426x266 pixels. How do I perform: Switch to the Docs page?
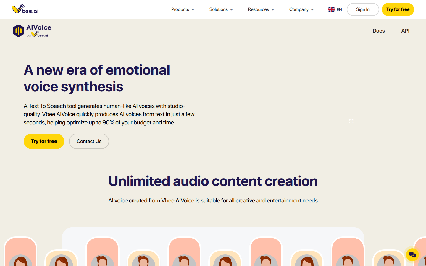[378, 31]
